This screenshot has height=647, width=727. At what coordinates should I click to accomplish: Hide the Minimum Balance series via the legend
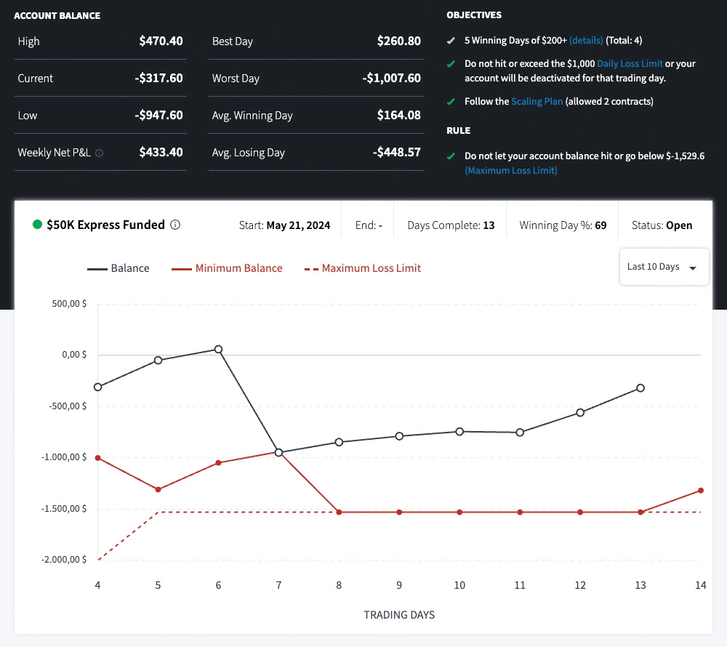[227, 268]
